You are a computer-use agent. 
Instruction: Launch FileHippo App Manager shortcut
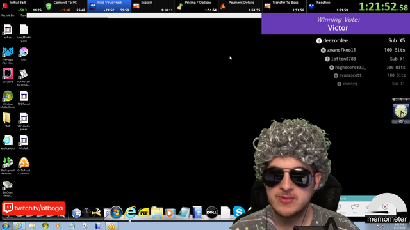click(x=8, y=56)
